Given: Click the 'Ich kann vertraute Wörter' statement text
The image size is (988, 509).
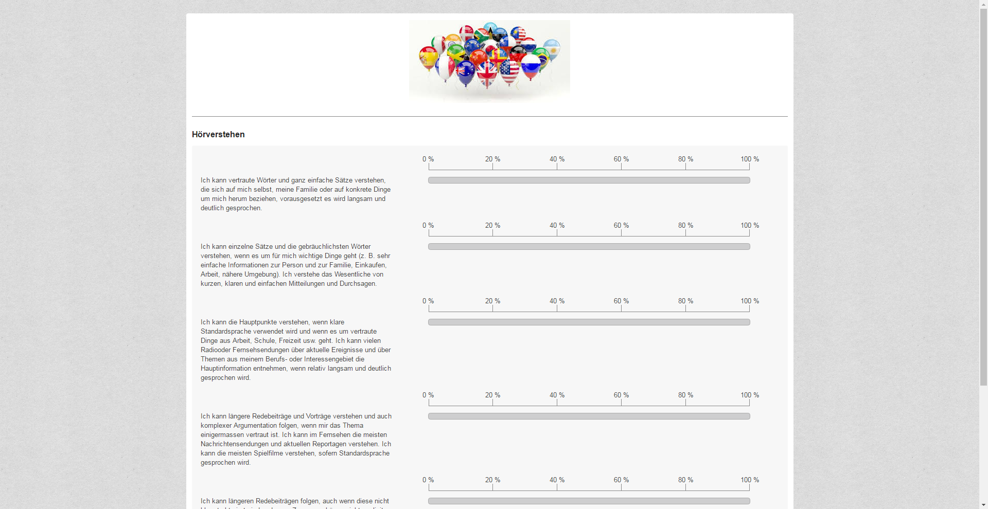Looking at the screenshot, I should [x=295, y=194].
